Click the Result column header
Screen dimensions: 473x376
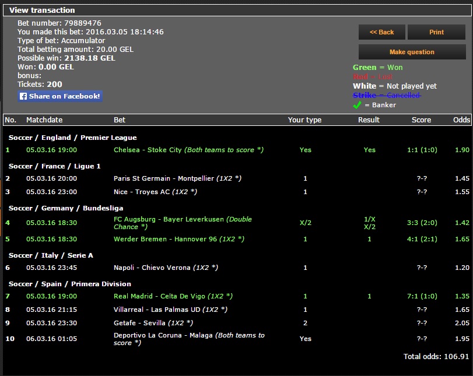(369, 120)
